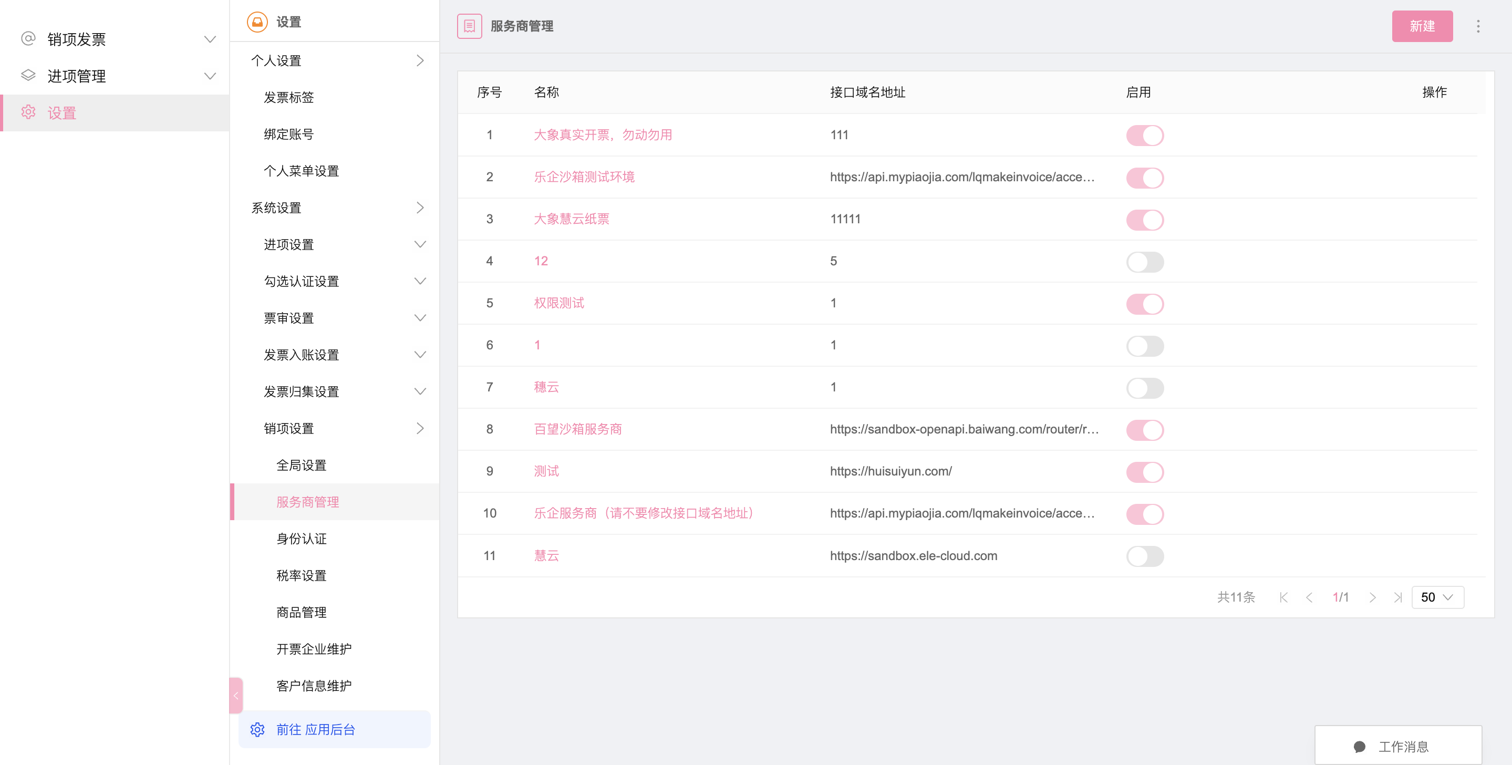The height and width of the screenshot is (765, 1512).
Task: Click the 销项发票 at-sign icon
Action: point(28,39)
